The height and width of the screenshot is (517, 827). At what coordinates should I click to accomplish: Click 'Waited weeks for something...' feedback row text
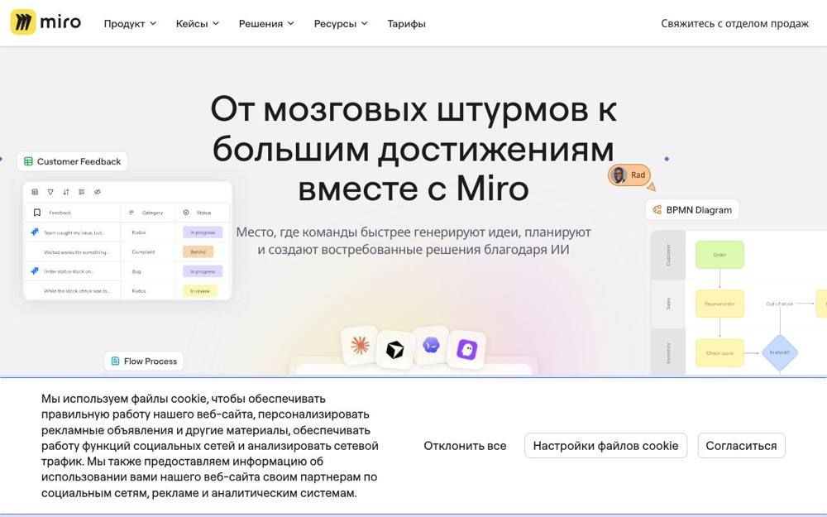pyautogui.click(x=76, y=252)
